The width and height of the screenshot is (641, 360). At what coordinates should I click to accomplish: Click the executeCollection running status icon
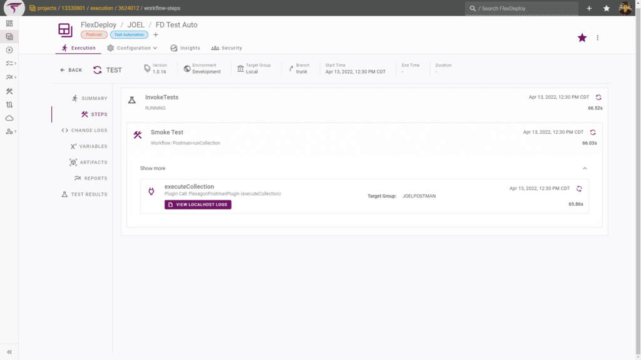coord(579,189)
